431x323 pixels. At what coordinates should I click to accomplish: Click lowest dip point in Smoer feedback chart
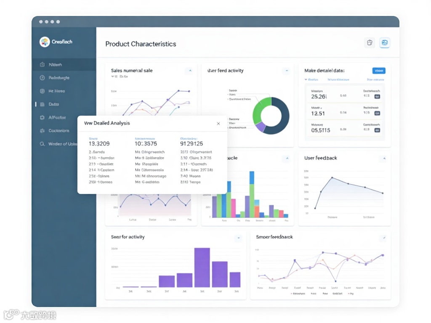click(x=335, y=281)
